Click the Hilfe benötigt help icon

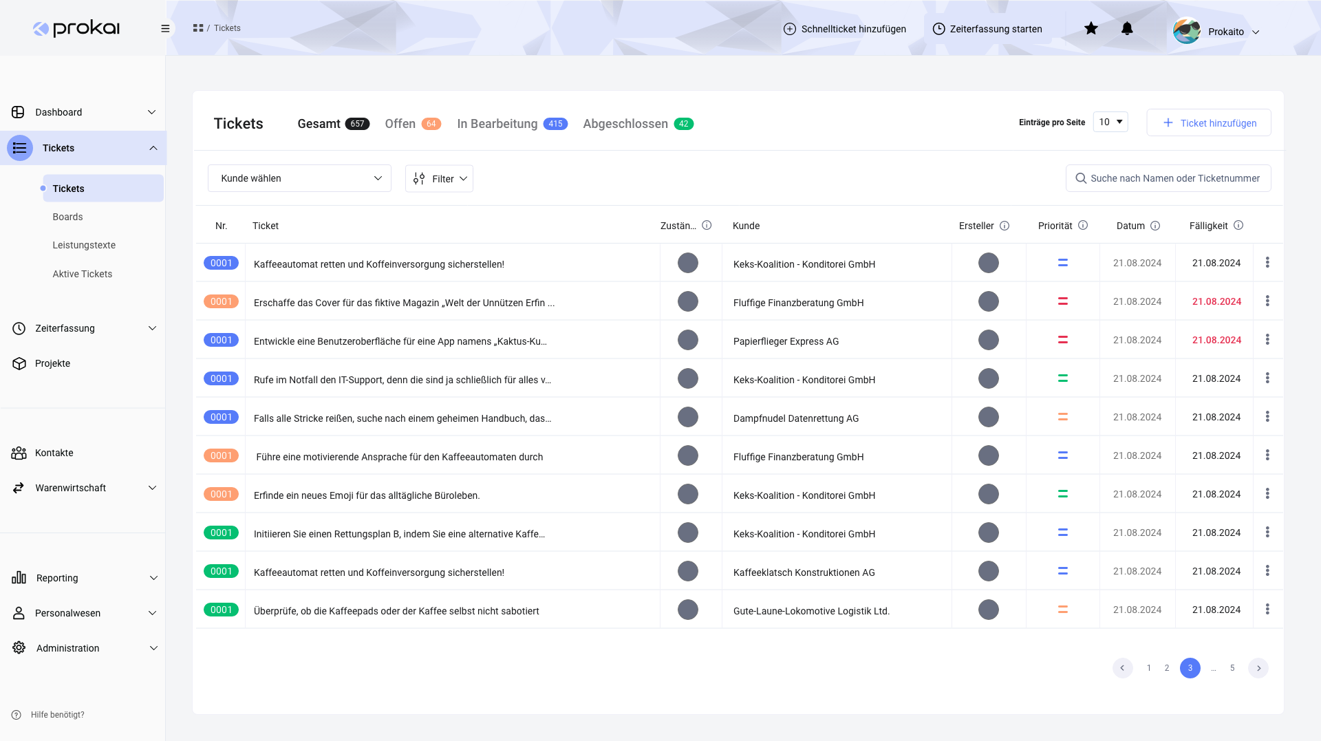[x=17, y=715]
